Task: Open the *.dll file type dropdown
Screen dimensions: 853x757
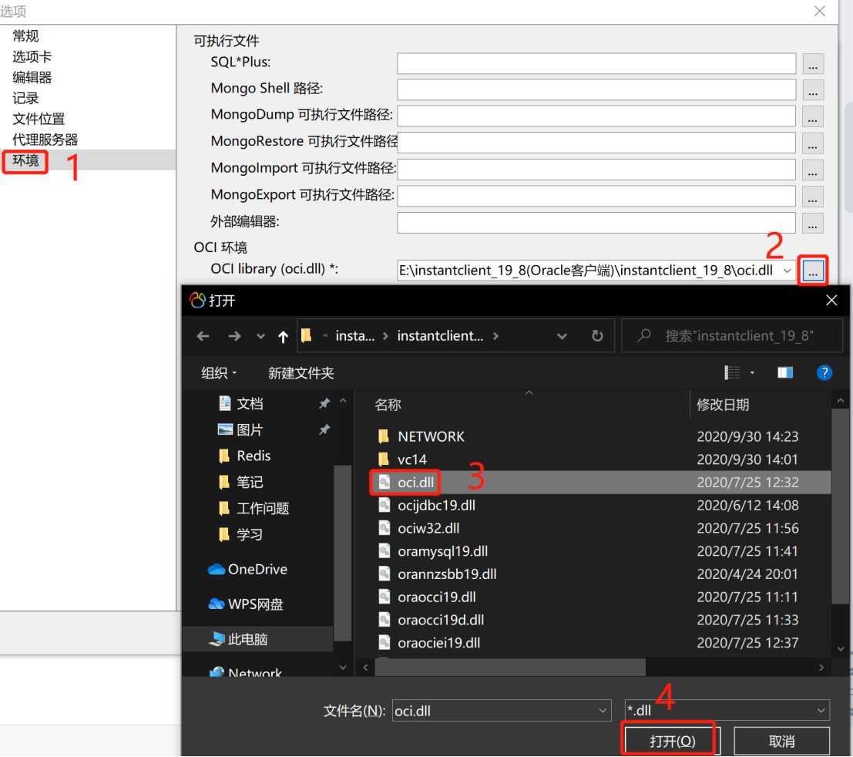Action: tap(727, 710)
